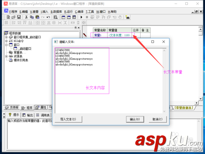Click the Stop square toolbar icon
The image size is (205, 154).
[87, 17]
